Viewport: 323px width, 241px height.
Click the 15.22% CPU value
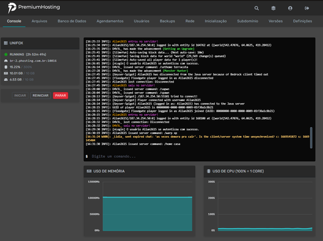click(15, 67)
